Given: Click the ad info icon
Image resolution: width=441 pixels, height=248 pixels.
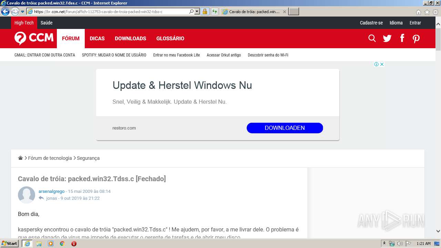Looking at the screenshot, I should [377, 64].
